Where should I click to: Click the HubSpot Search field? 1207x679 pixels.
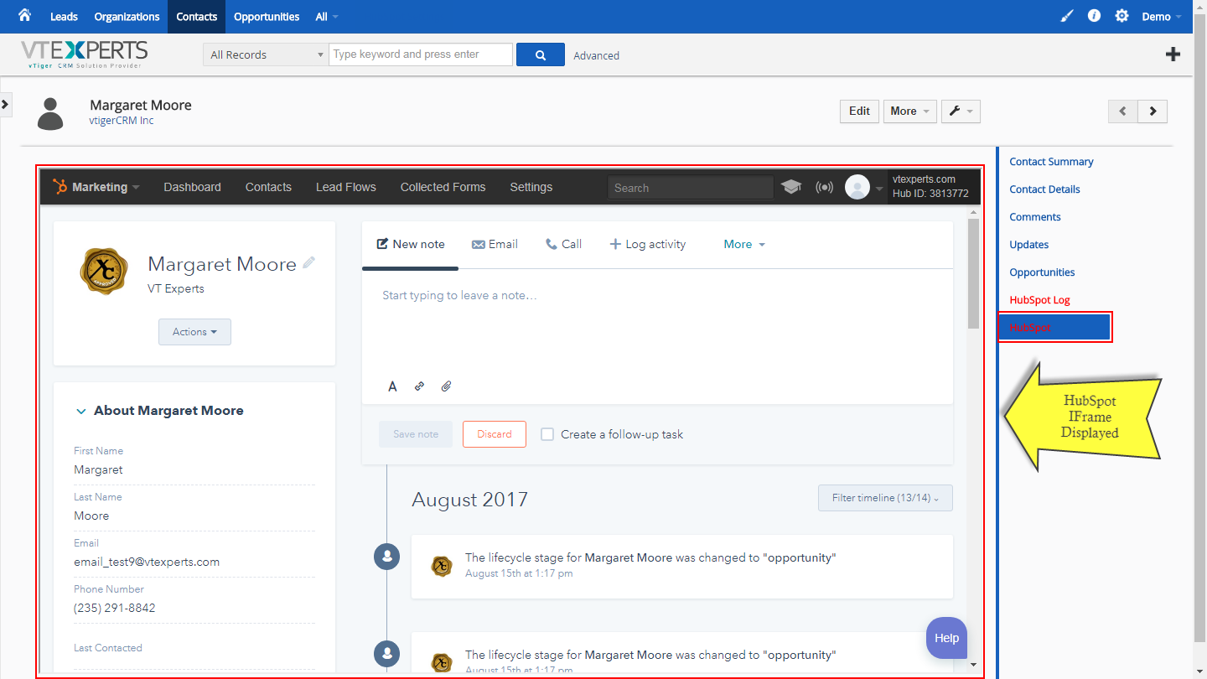pyautogui.click(x=691, y=188)
